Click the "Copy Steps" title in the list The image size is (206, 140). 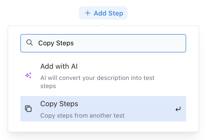coord(59,104)
